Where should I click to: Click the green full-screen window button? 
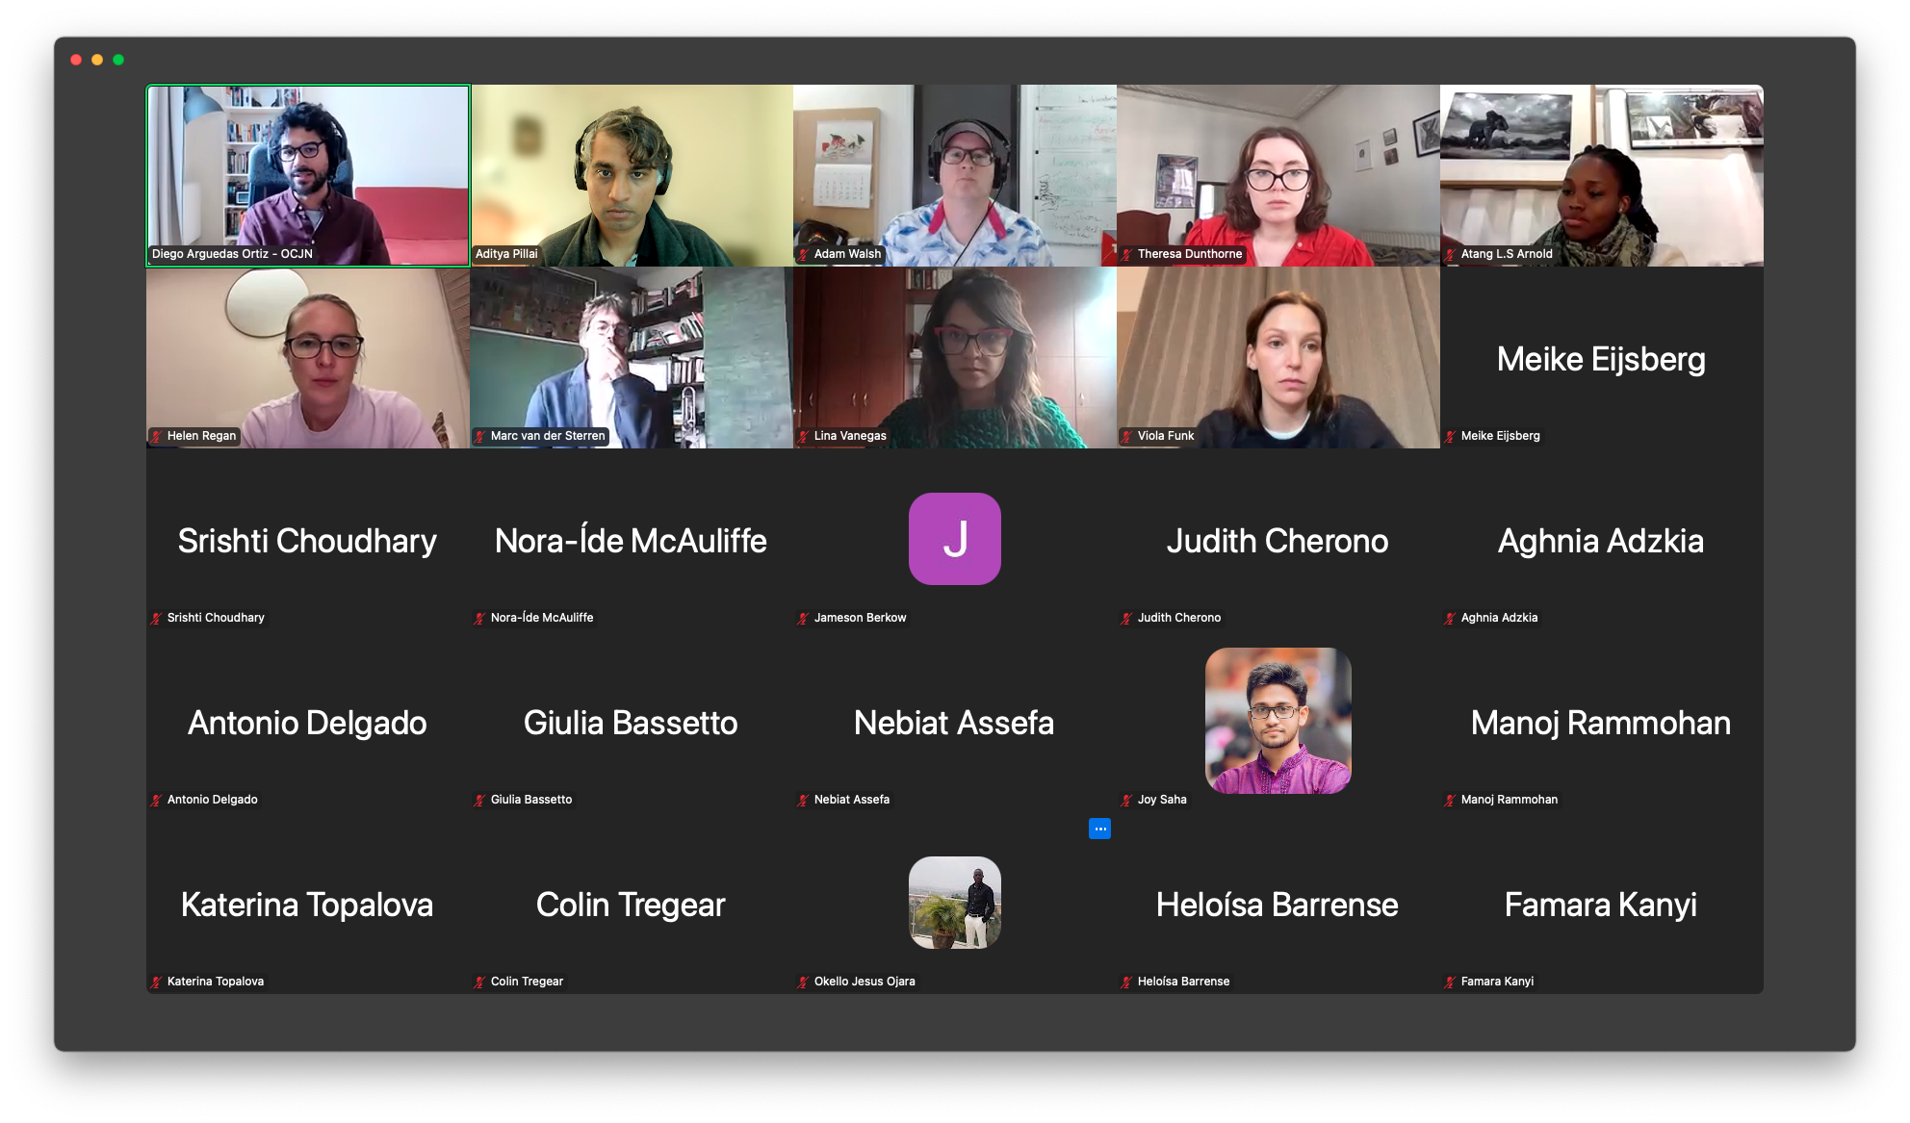coord(118,60)
